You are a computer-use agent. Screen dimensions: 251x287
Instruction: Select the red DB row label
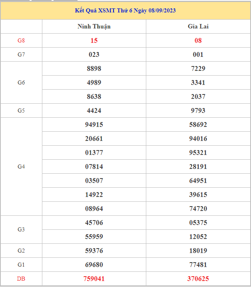click(x=21, y=279)
